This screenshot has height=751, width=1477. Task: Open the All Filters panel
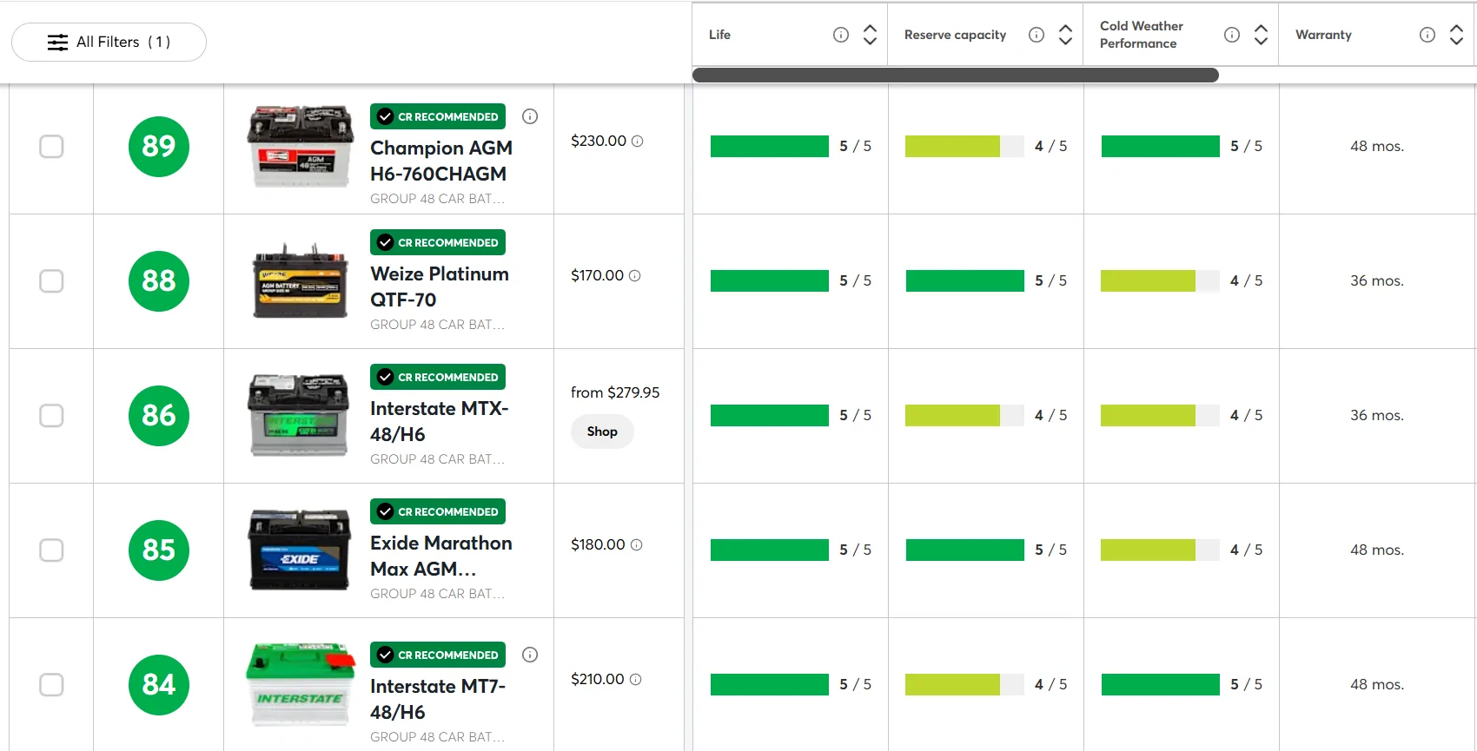coord(109,42)
